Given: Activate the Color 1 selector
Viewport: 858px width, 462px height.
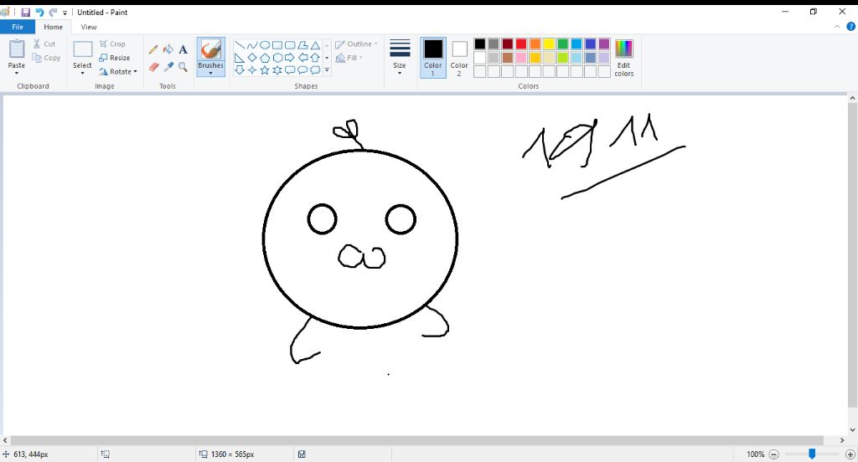Looking at the screenshot, I should (x=433, y=57).
